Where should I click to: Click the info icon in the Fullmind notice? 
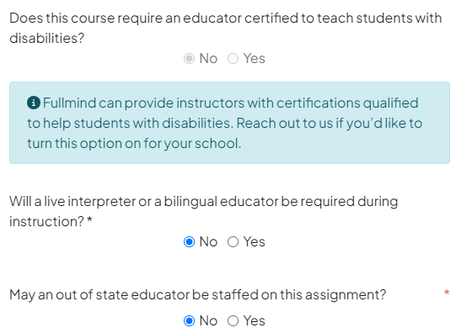tap(34, 103)
